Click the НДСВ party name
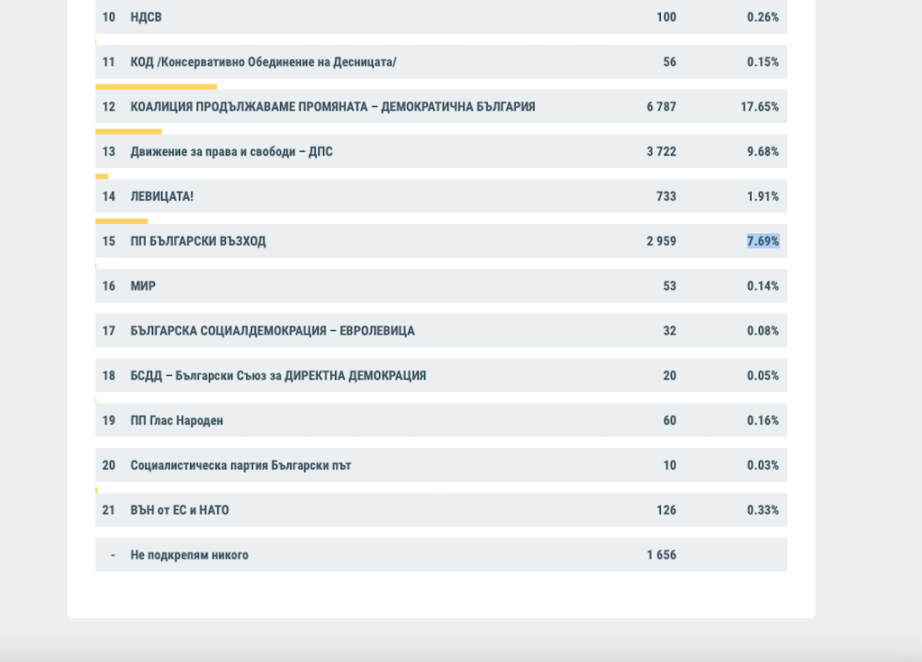This screenshot has width=922, height=662. 146,17
